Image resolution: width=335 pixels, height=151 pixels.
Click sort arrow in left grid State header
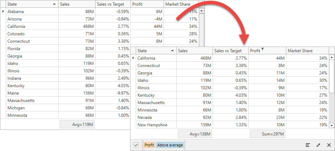tap(54, 4)
